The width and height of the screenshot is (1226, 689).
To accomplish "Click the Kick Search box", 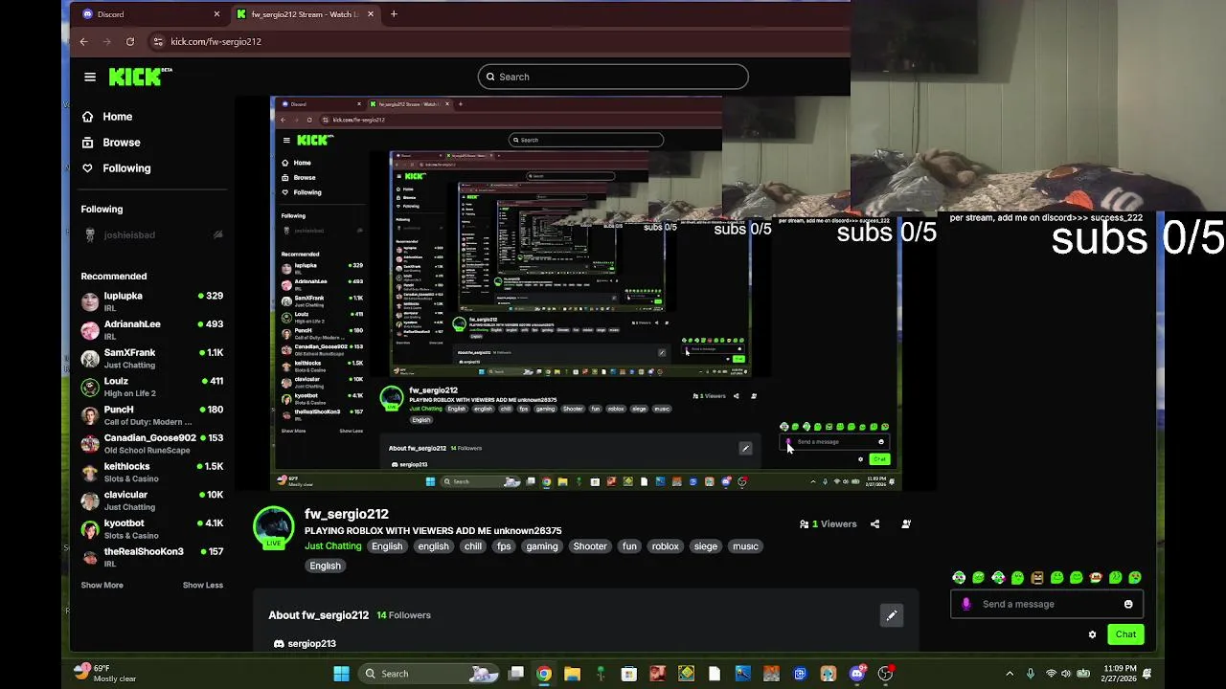I will (613, 77).
